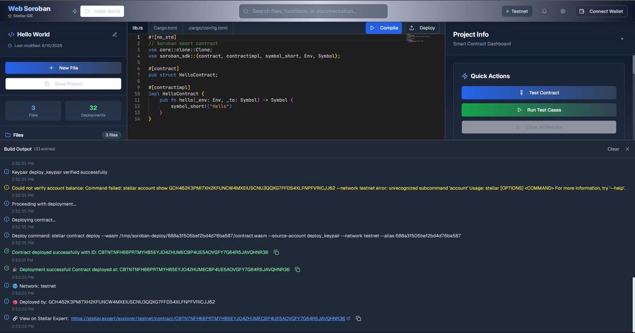Switch to .cargo/config.toml tab
The height and width of the screenshot is (333, 635).
[x=208, y=28]
